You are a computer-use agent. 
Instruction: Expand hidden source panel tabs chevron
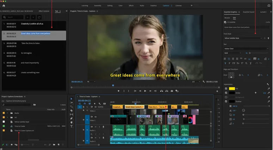tap(67, 11)
